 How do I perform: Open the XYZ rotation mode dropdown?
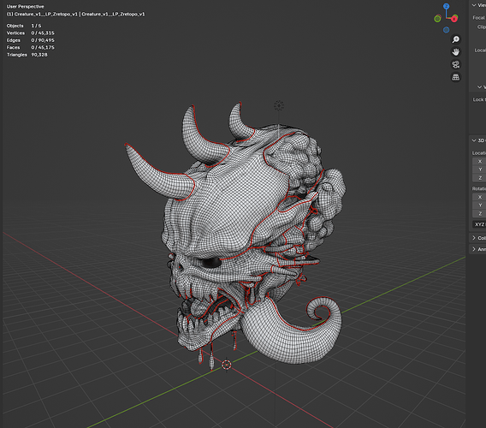[479, 224]
